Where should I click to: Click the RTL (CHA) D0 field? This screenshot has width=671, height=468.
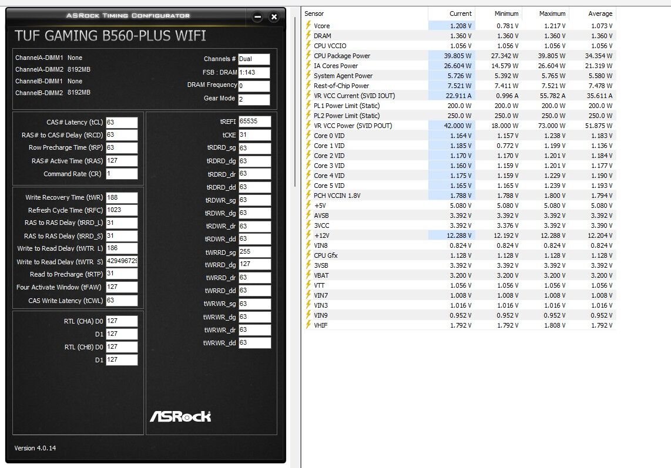click(122, 321)
